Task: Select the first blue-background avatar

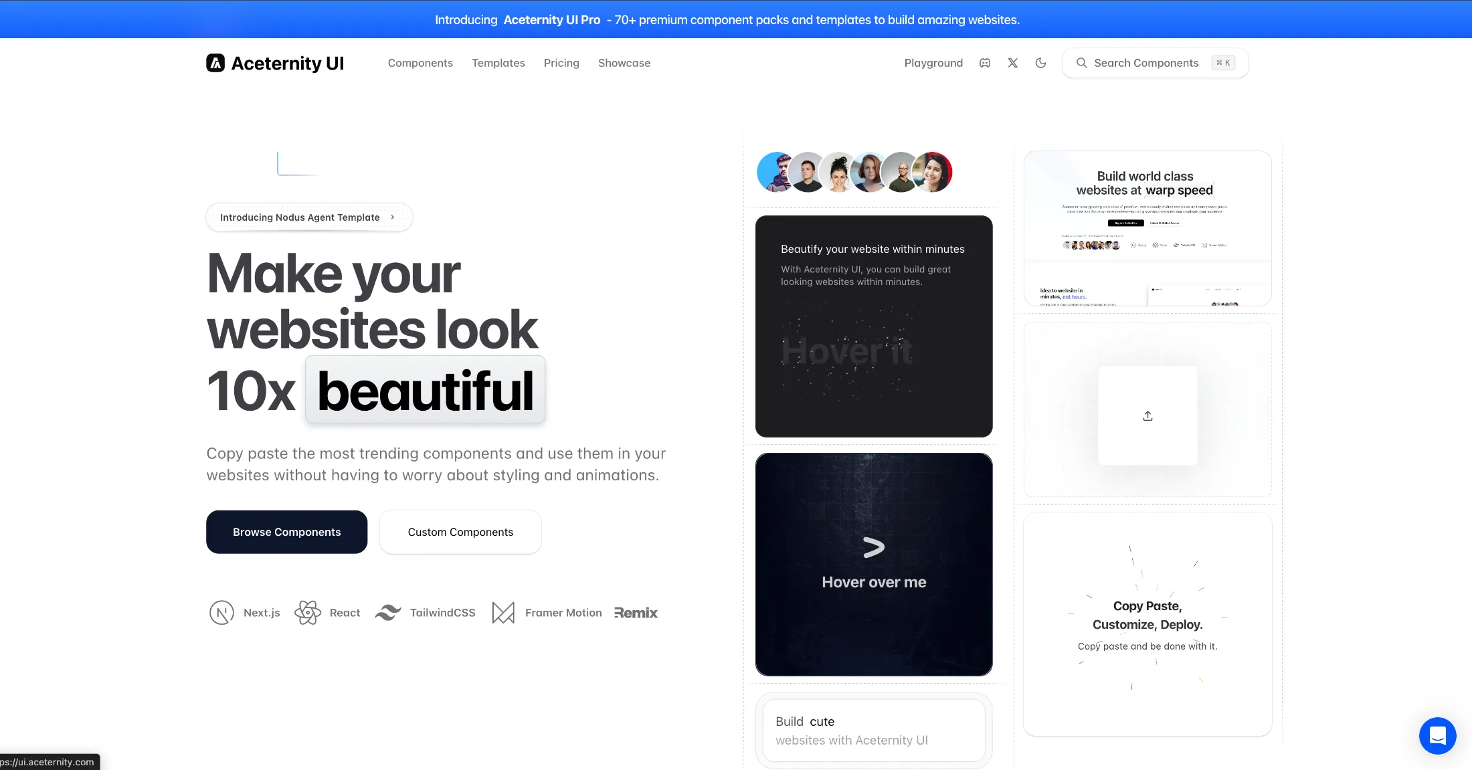Action: 773,172
